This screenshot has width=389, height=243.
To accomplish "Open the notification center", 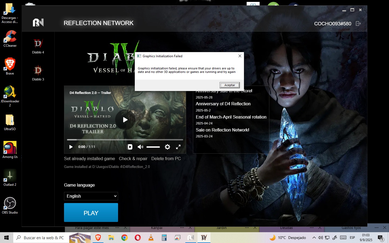I will [381, 238].
